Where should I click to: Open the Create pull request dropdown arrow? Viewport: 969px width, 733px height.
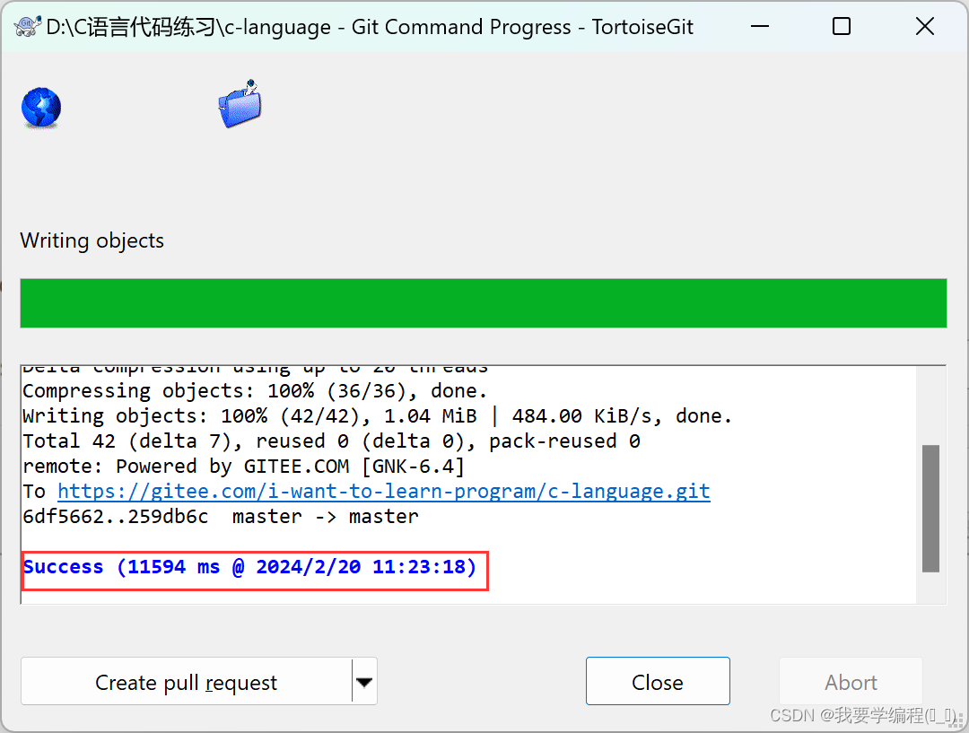pos(364,682)
